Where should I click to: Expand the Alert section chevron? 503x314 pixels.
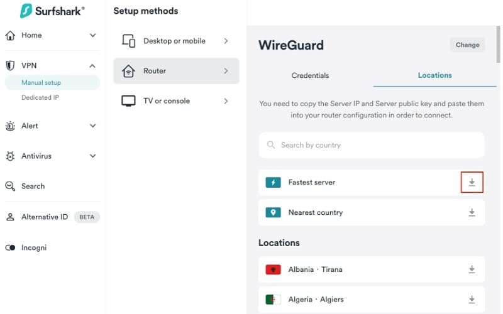click(x=92, y=126)
